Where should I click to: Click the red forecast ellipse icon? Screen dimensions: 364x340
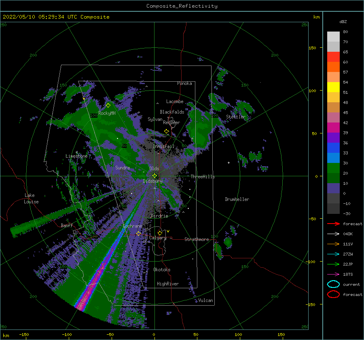(x=333, y=294)
